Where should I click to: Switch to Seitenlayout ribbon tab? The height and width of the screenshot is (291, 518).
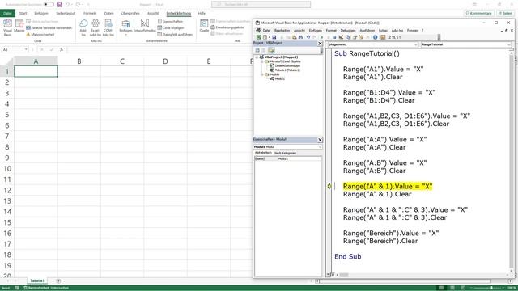click(x=66, y=13)
